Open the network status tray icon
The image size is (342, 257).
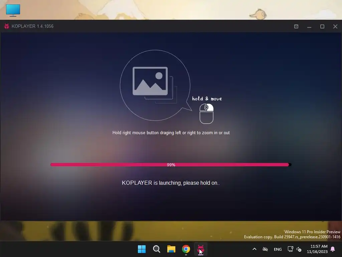290,249
